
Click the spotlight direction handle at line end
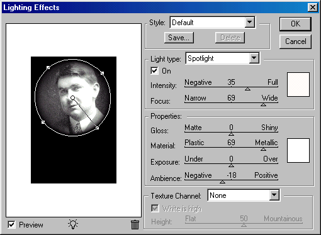97,128
